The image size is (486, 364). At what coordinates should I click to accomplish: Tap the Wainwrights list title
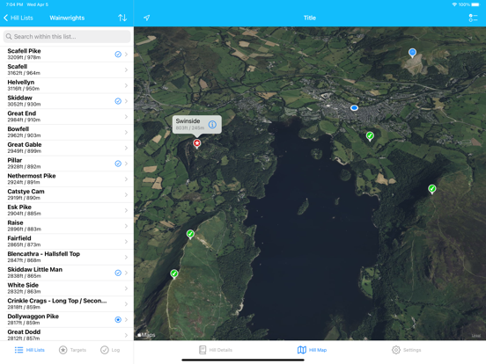coord(67,18)
